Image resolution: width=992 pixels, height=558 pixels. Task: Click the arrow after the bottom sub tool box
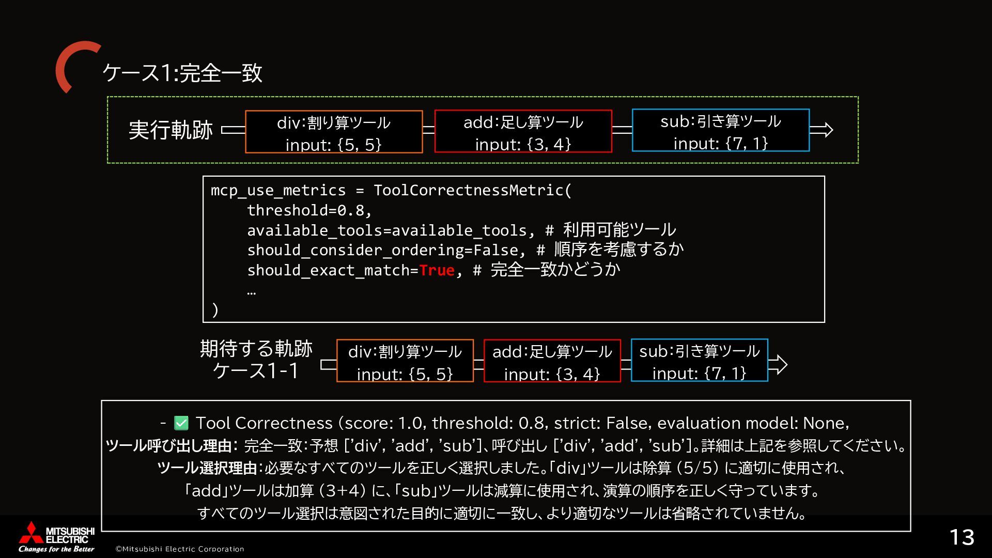point(778,365)
